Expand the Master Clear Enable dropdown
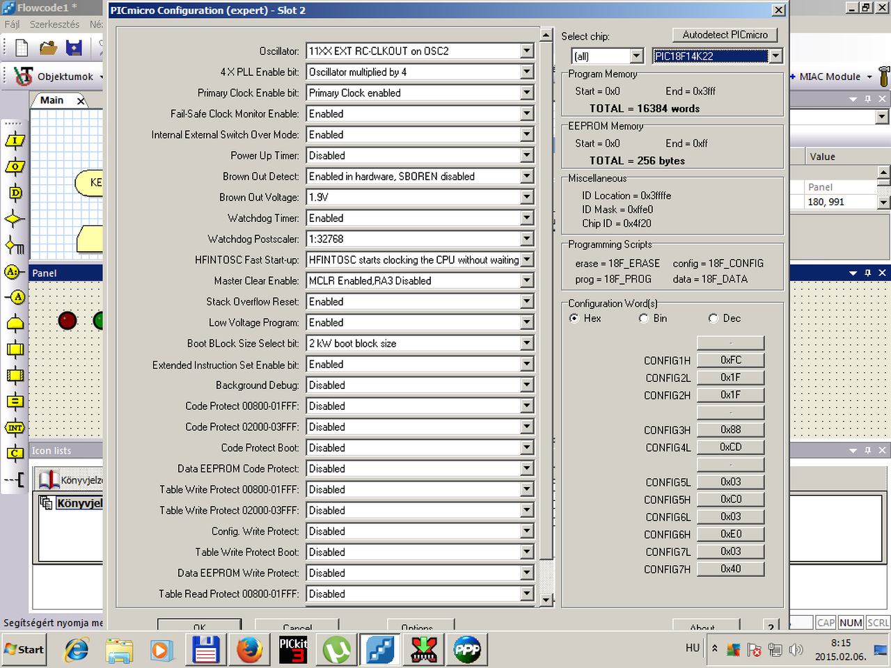Image resolution: width=891 pixels, height=668 pixels. 527,280
